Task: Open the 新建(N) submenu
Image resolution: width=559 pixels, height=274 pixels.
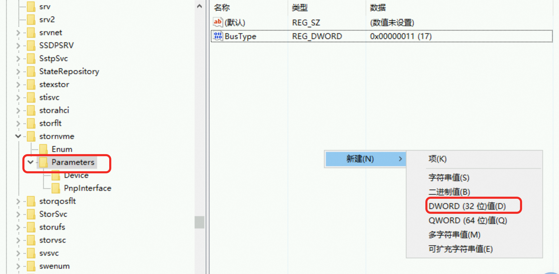Action: (x=365, y=159)
